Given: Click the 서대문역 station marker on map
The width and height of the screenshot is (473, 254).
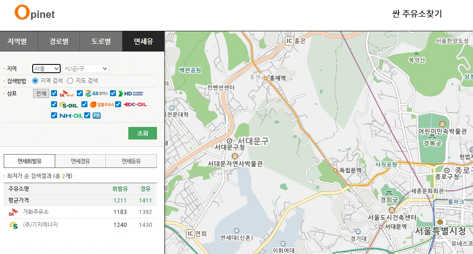Looking at the screenshot, I should 381,226.
